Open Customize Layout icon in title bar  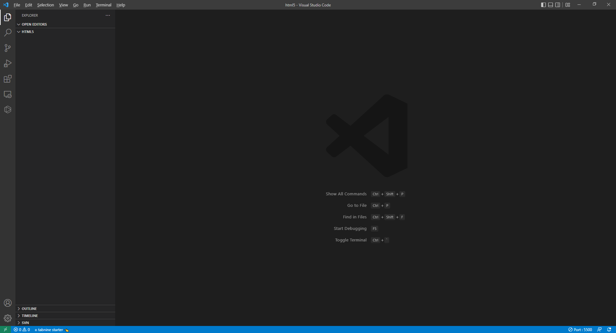tap(568, 5)
